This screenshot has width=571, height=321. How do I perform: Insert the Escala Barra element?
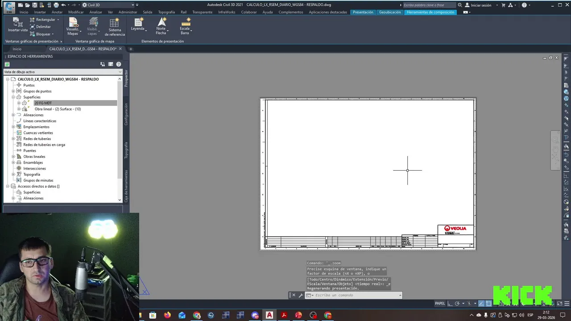pyautogui.click(x=185, y=26)
